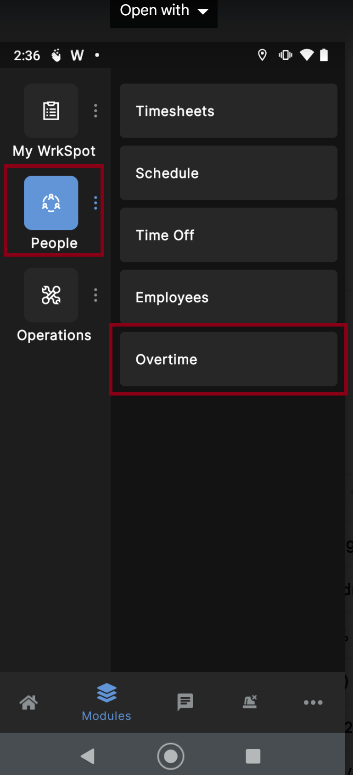This screenshot has height=775, width=353.
Task: Open the Timesheets section
Action: (x=228, y=111)
